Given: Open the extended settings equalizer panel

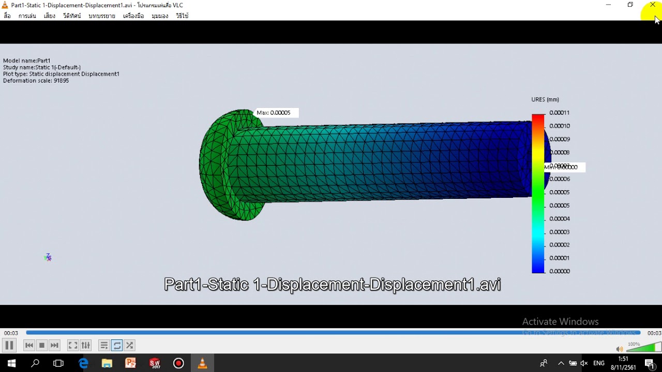Looking at the screenshot, I should pos(86,345).
